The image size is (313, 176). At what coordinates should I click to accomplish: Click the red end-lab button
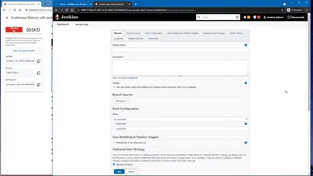point(14,30)
